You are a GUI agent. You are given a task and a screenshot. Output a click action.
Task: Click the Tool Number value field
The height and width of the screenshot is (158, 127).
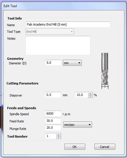51,136
